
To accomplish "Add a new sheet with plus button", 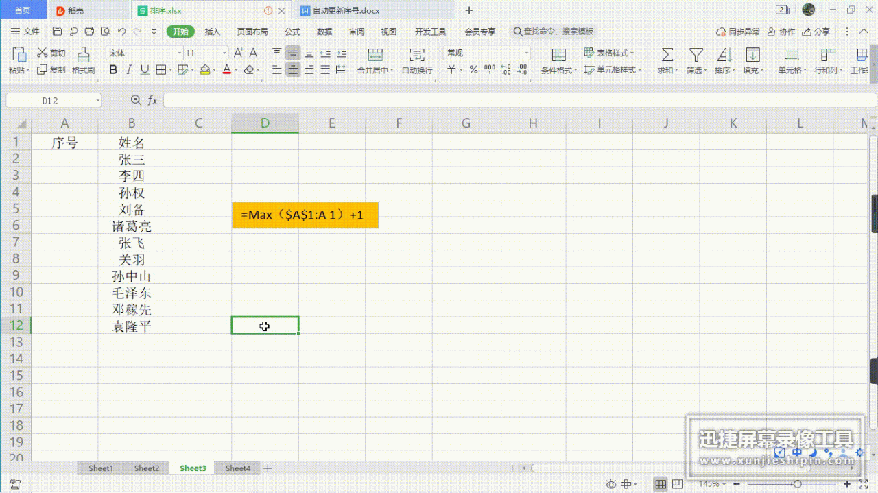I will pos(268,468).
